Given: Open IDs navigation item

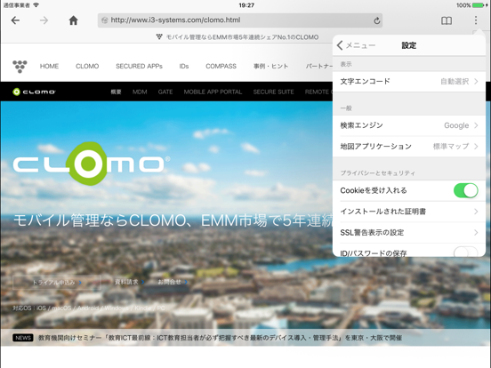Looking at the screenshot, I should [x=184, y=67].
